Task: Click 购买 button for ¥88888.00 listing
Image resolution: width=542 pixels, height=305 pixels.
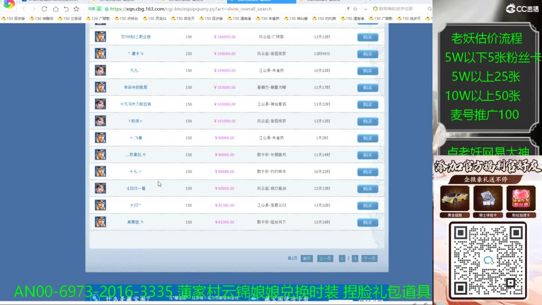Action: 367,172
